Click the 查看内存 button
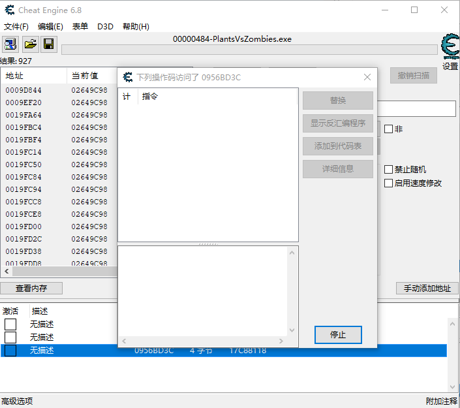 [31, 289]
